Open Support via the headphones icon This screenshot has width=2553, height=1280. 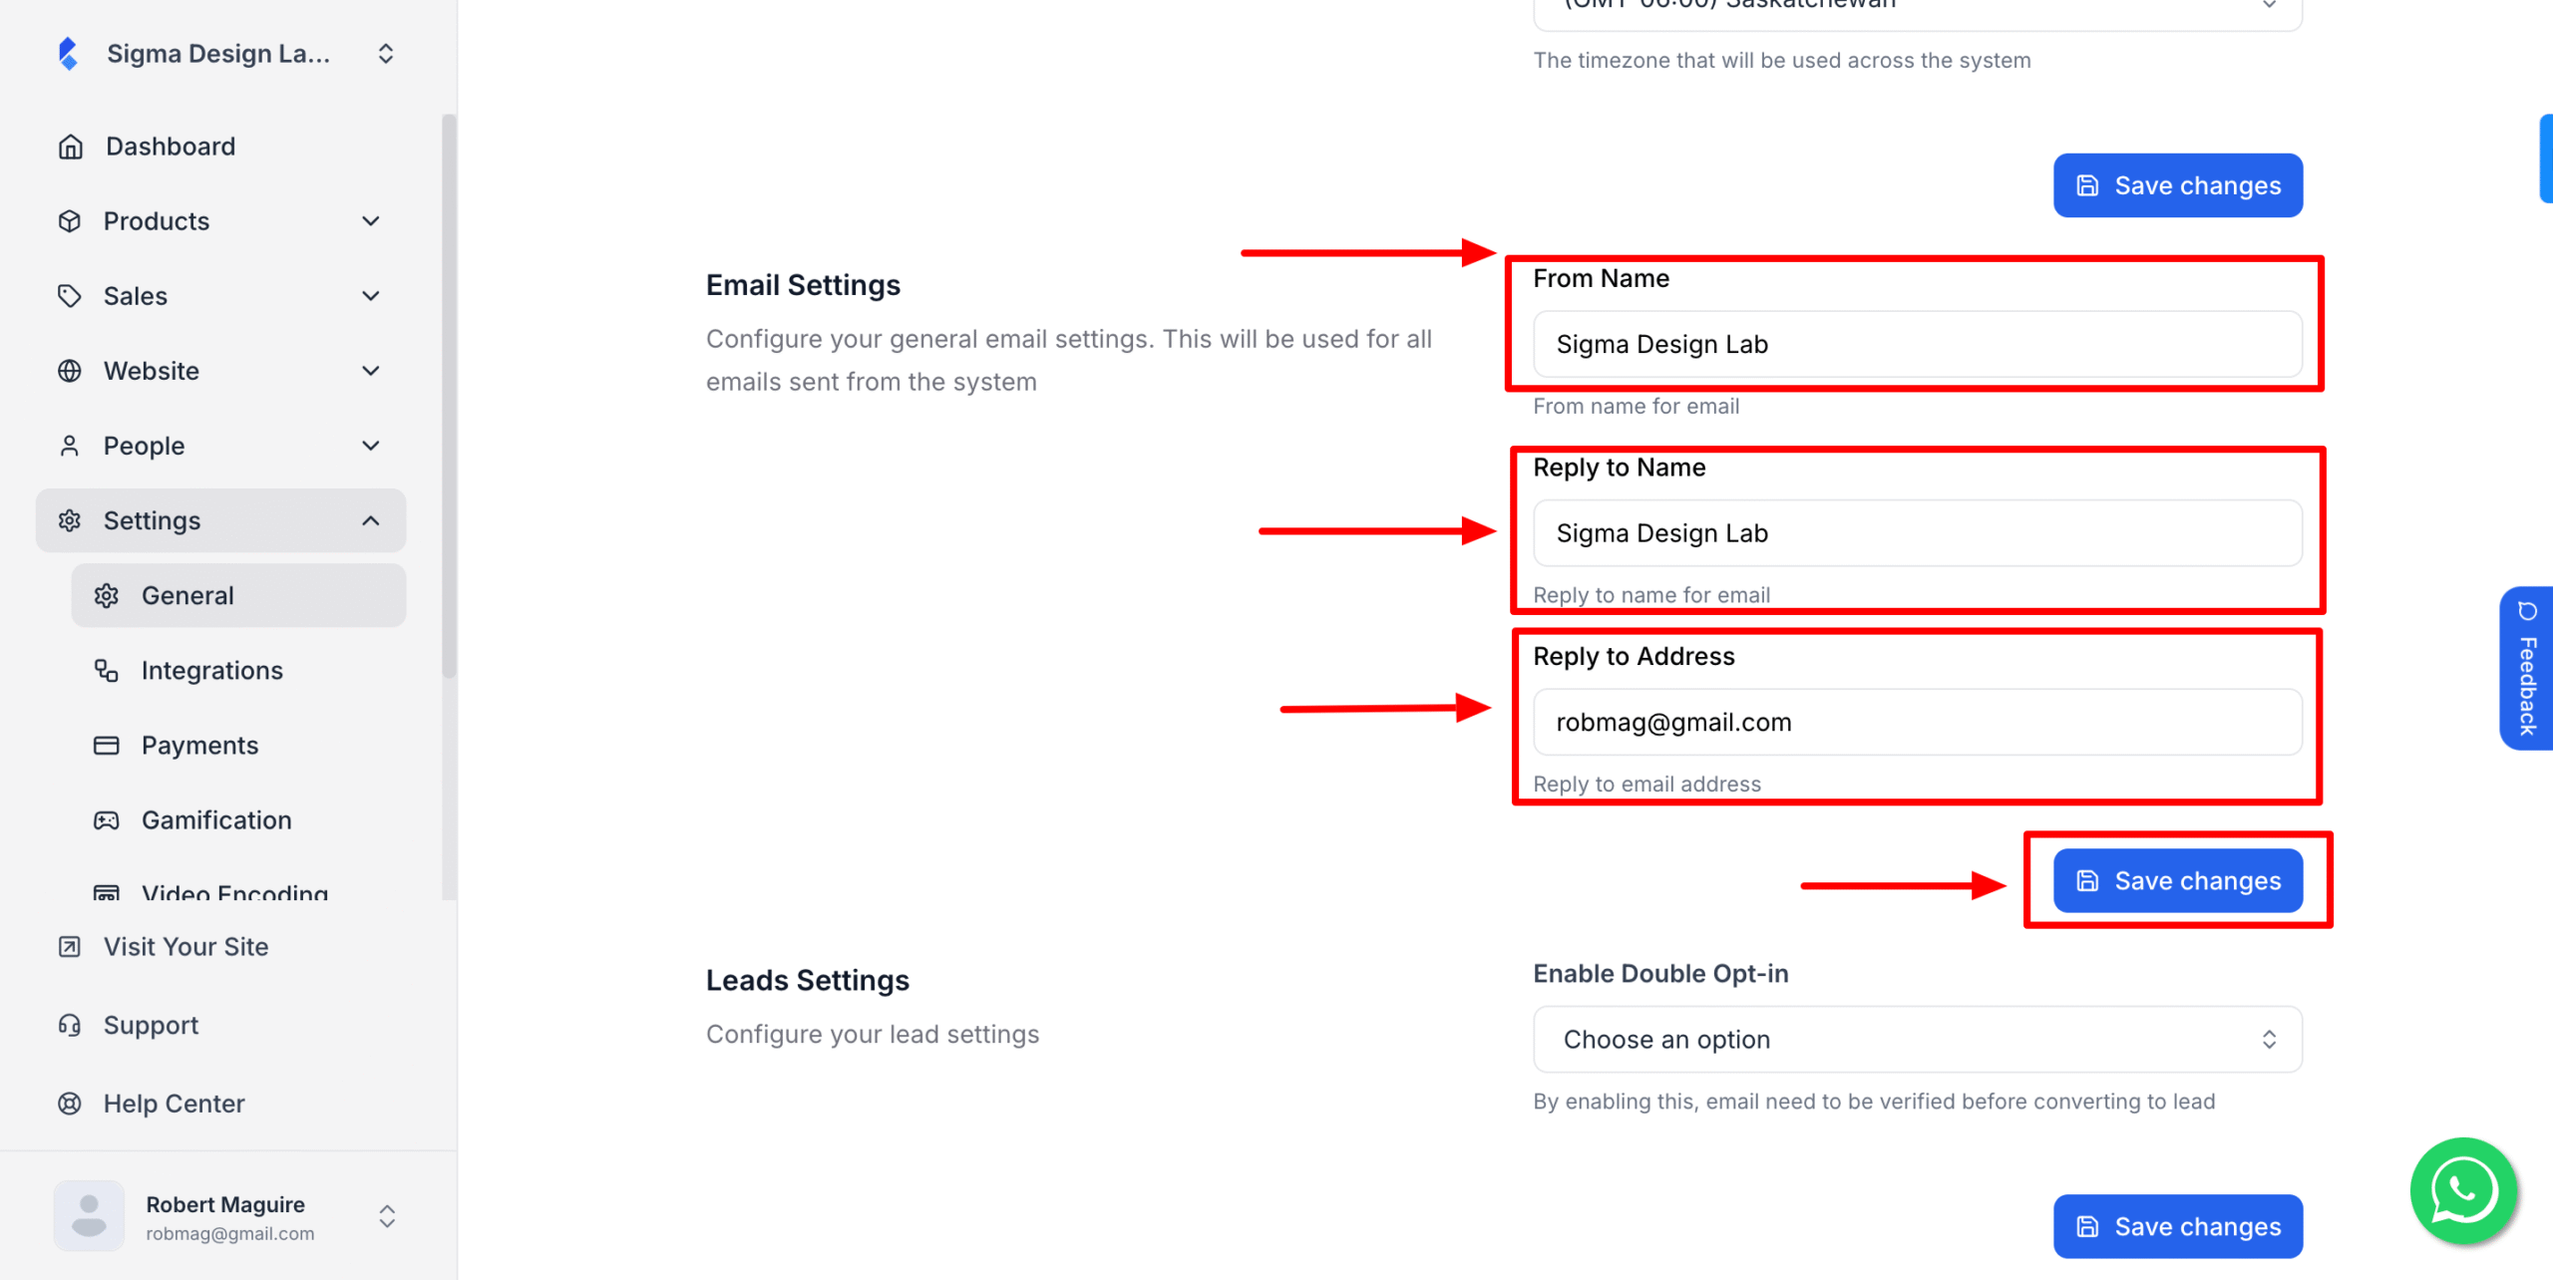[x=68, y=1025]
